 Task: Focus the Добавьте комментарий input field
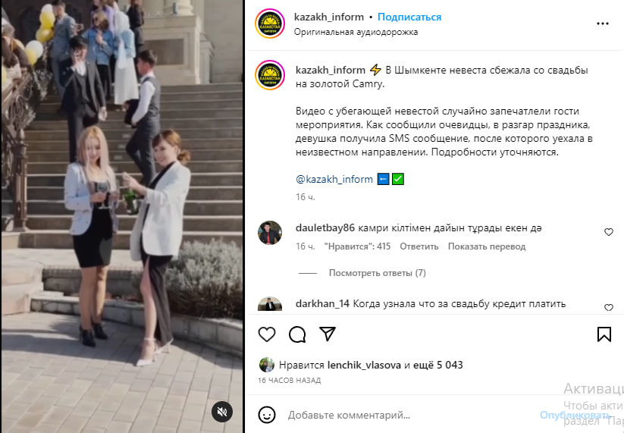pos(410,415)
